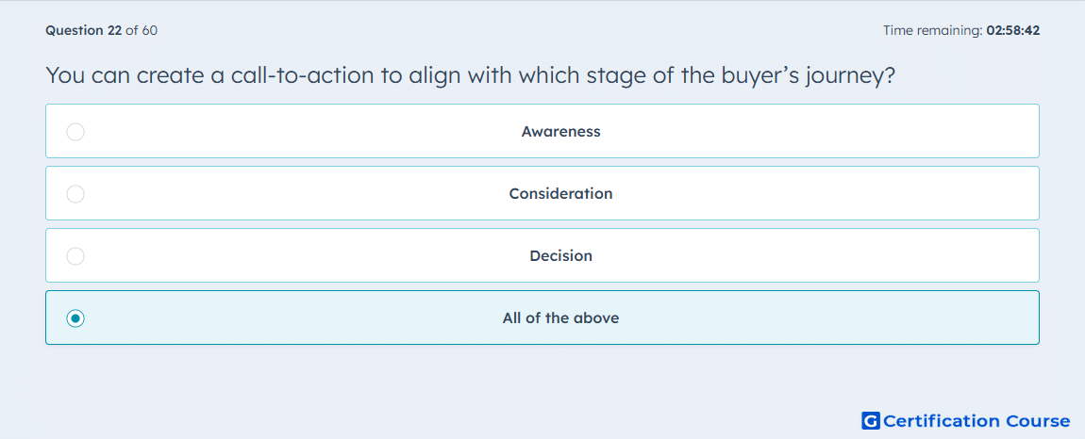
Task: Click the 'All of the above' label text
Action: coord(560,318)
